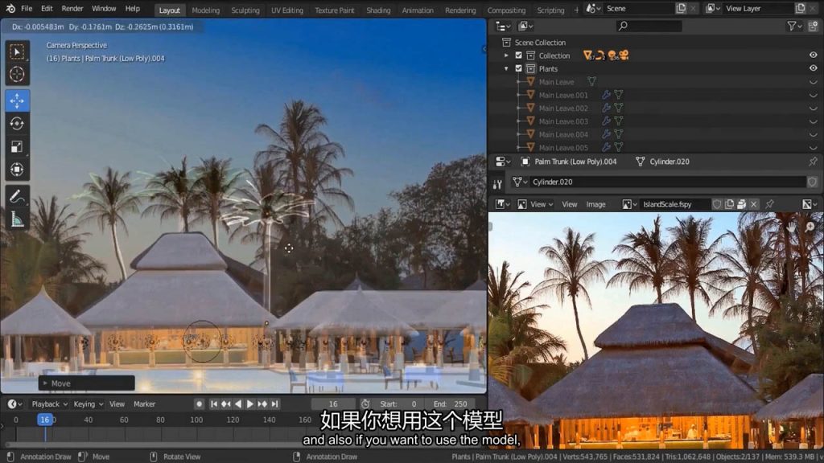Click new scene icon beside Scene field
Image resolution: width=824 pixels, height=463 pixels.
coord(681,8)
